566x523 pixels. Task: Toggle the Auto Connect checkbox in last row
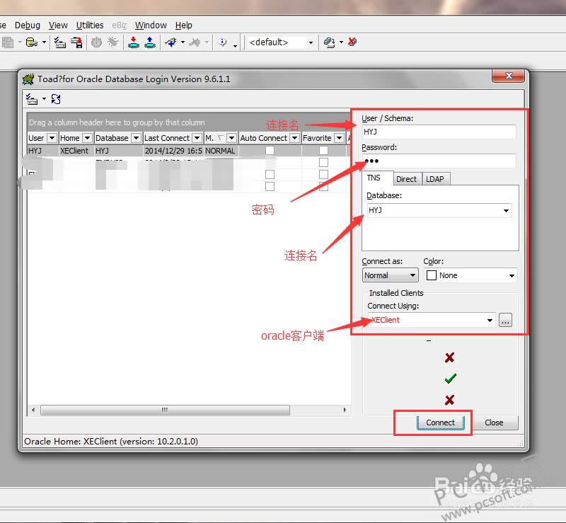click(x=270, y=187)
